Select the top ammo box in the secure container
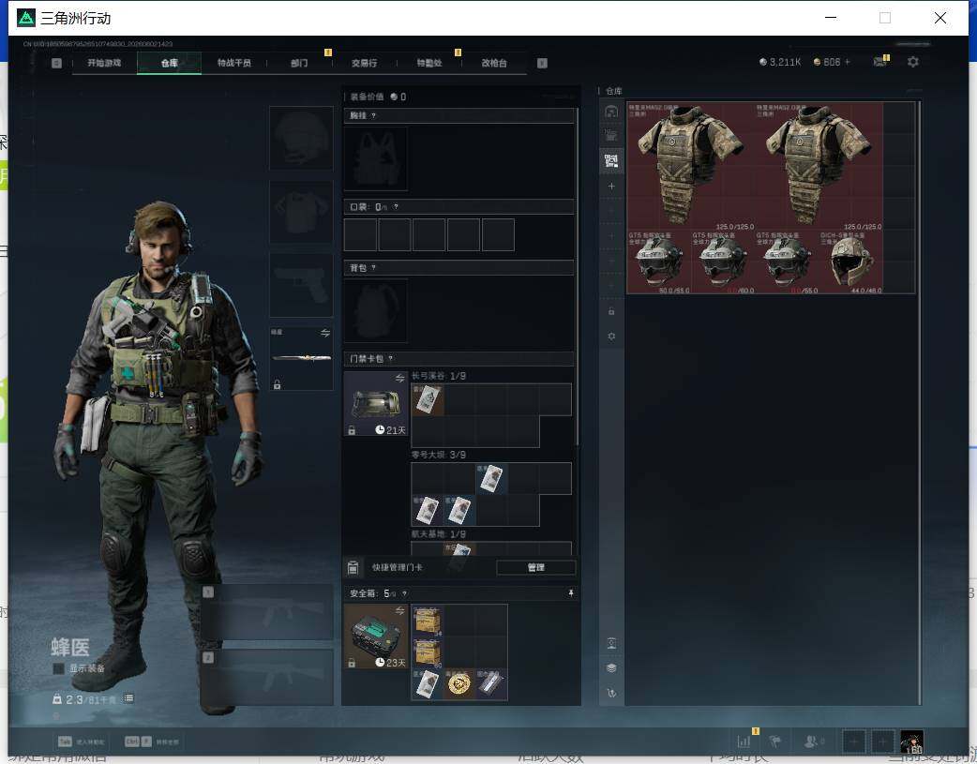 (428, 621)
